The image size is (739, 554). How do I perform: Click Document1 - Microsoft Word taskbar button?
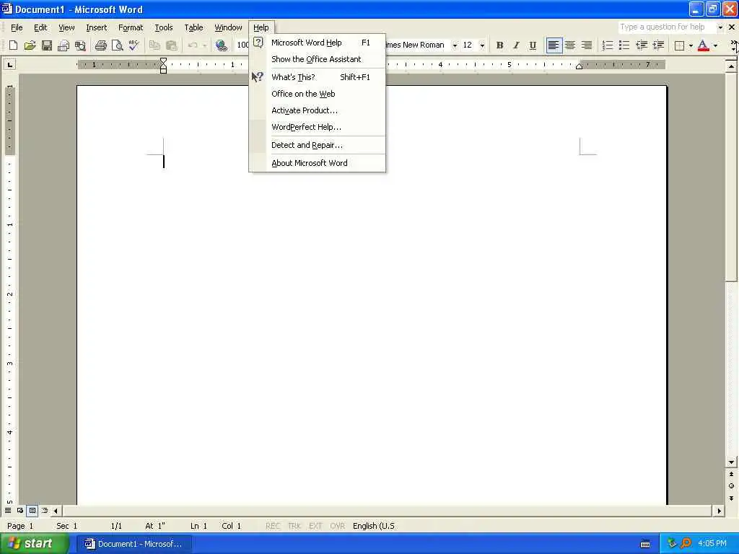tap(135, 544)
